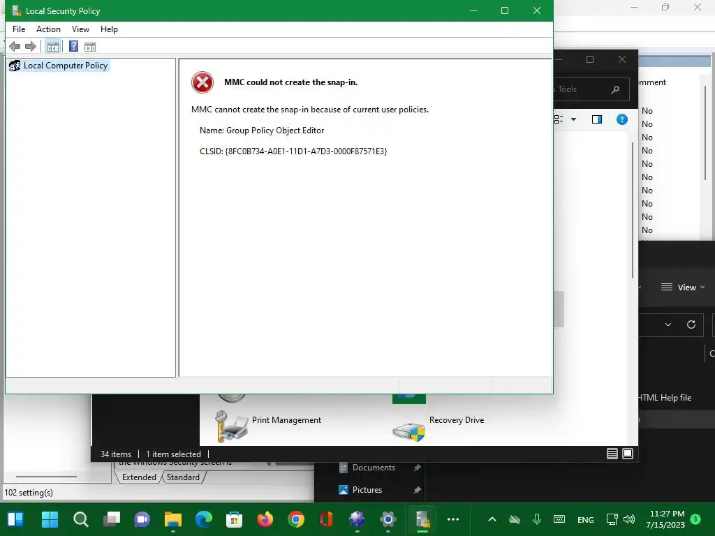Click the Local Security Policy title bar icon
Viewport: 715px width, 536px height.
point(17,10)
